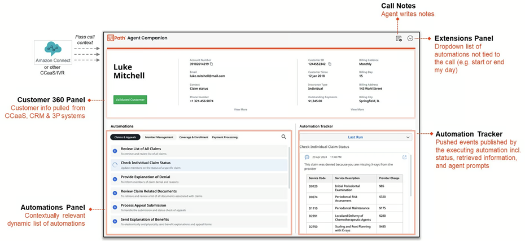Run Review Claim Related Documents automation
Screen dimensions: 525x241
[115, 193]
